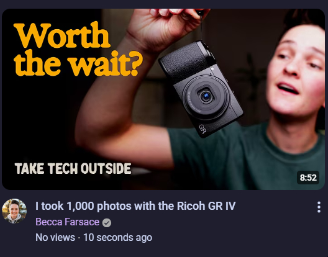Click the camera lens in the thumbnail
This screenshot has height=257, width=328.
pyautogui.click(x=206, y=97)
